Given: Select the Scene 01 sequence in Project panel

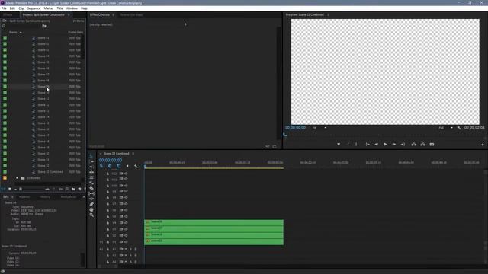Looking at the screenshot, I should [x=43, y=38].
